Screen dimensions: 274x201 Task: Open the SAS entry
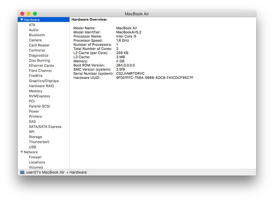pos(32,121)
